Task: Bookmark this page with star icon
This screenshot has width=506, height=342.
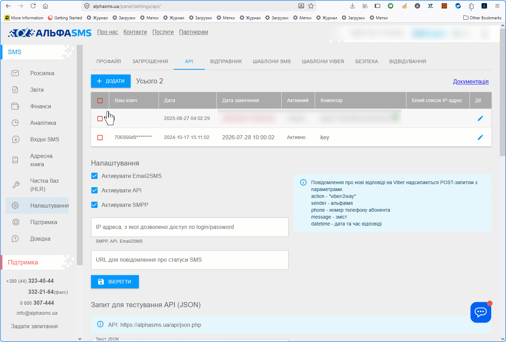Action: click(x=311, y=6)
